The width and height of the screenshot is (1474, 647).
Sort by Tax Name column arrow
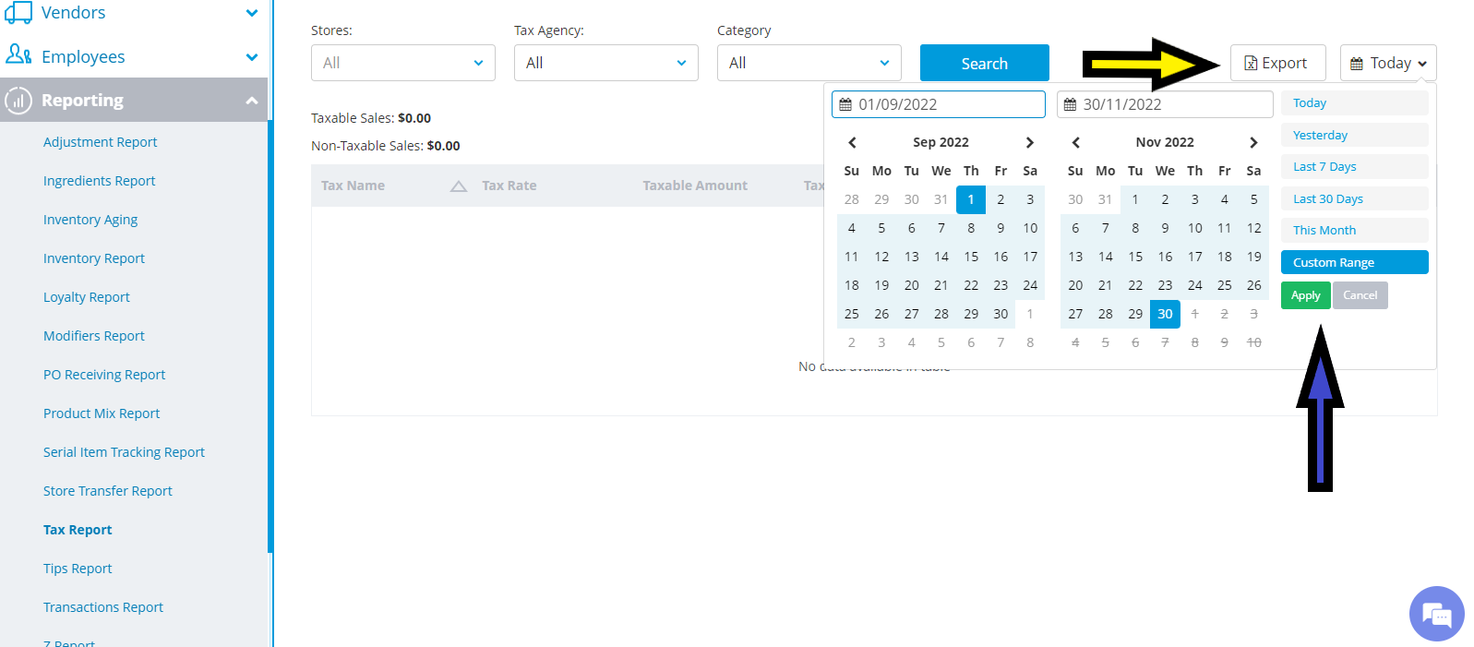point(459,186)
